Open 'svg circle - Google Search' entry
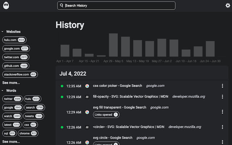This screenshot has width=232, height=145. [113, 138]
